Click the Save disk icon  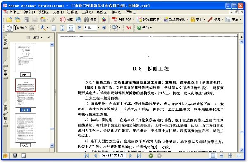tap(26, 19)
